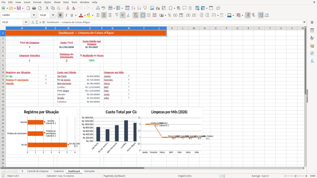Open the Conditional Formatting dropdown arrow
The image size is (317, 178).
(242, 15)
